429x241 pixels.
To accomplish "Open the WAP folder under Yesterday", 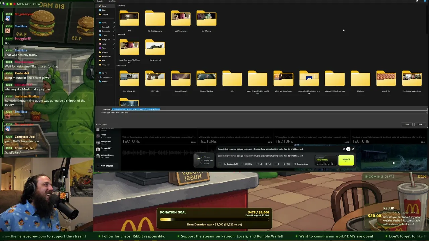I will point(129,21).
